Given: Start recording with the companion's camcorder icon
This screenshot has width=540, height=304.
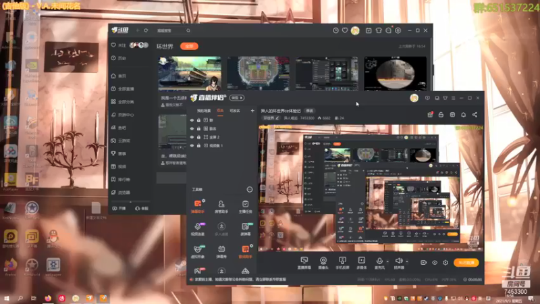Looking at the screenshot, I should click(424, 263).
